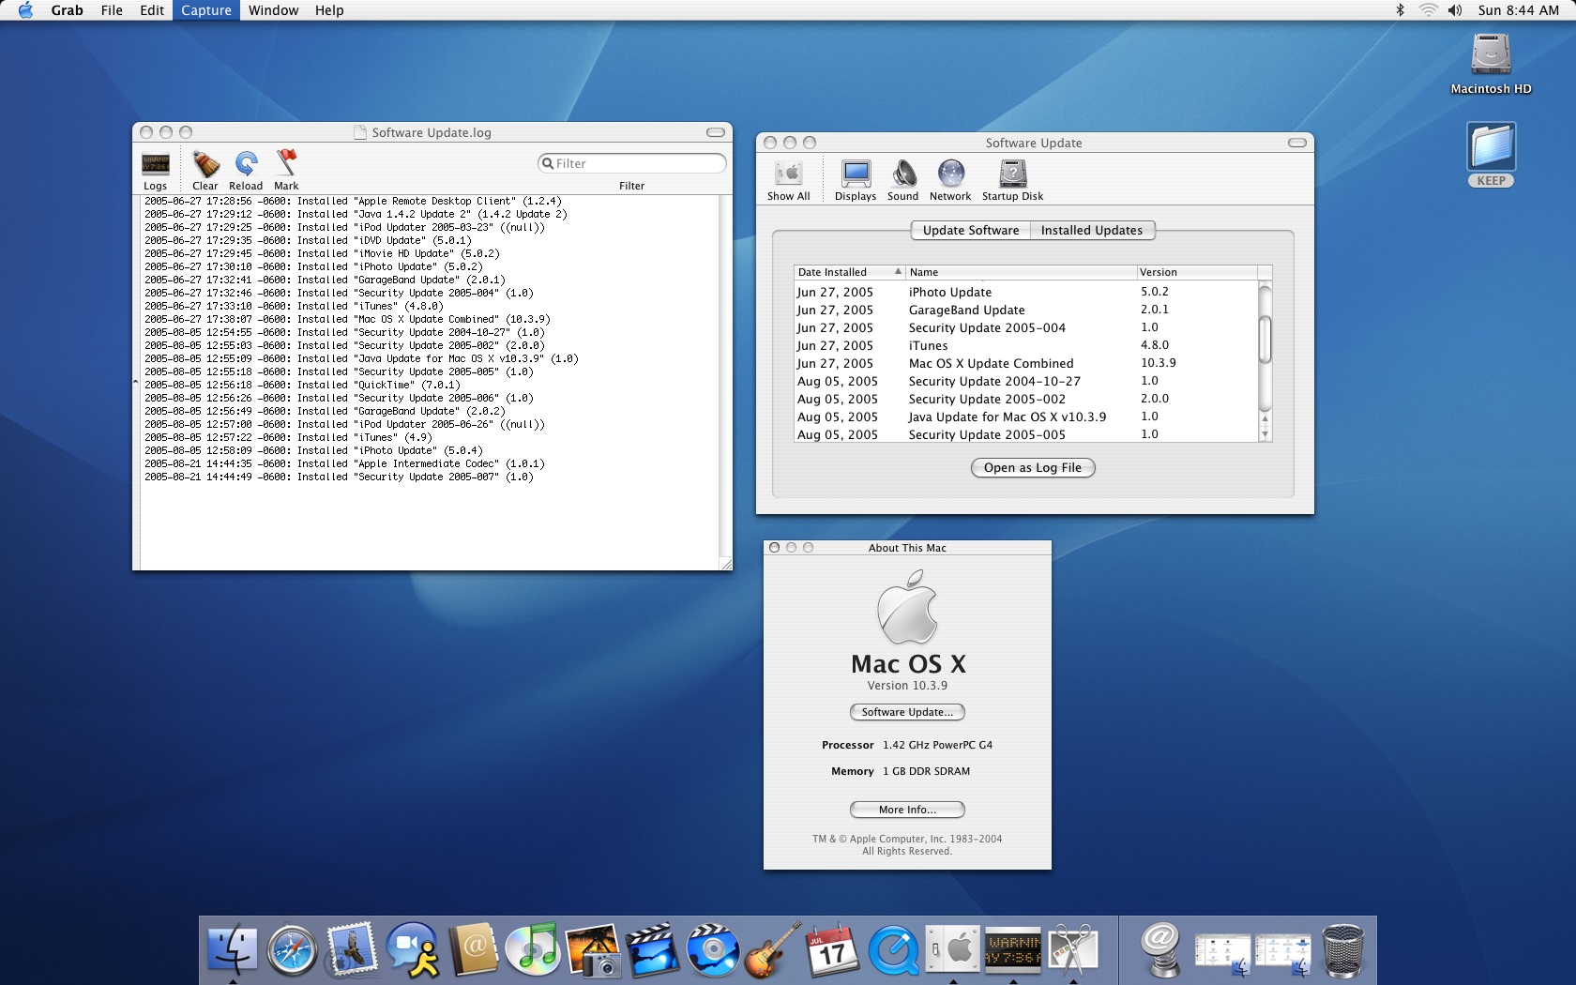Open iCal from the Dock
The image size is (1576, 985).
coord(833,950)
